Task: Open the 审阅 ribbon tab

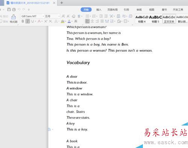Action: (139, 10)
